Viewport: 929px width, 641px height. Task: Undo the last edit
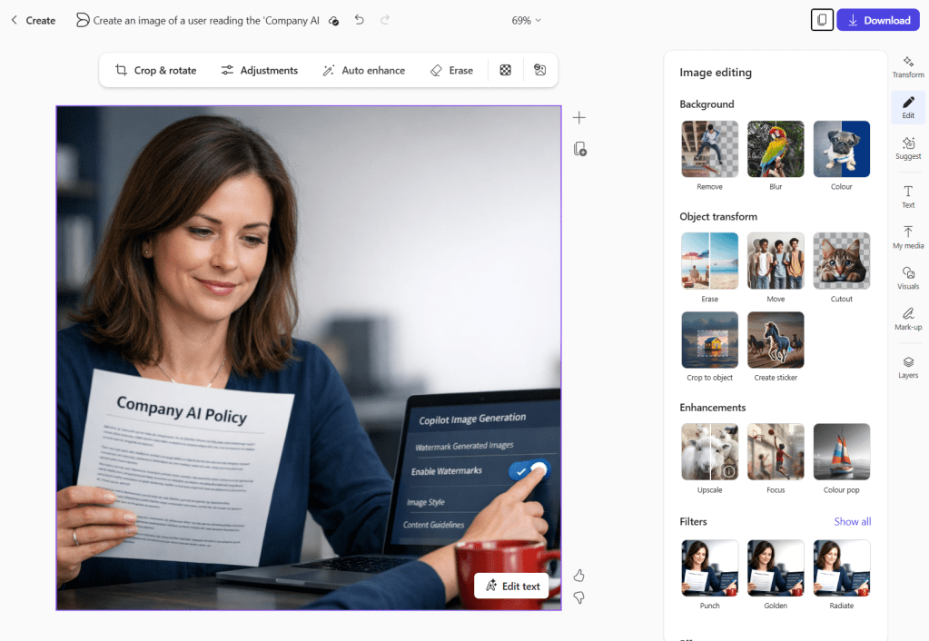(359, 19)
